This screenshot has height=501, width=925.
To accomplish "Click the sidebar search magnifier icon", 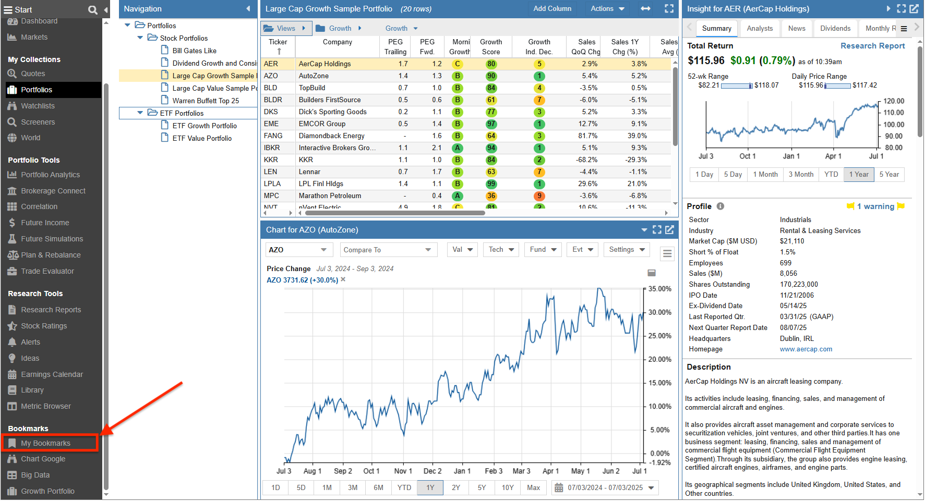I will (93, 9).
